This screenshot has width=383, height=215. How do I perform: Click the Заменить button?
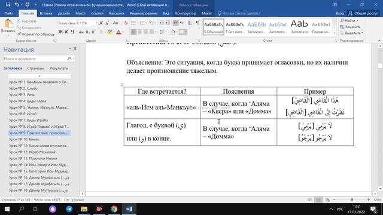click(350, 27)
